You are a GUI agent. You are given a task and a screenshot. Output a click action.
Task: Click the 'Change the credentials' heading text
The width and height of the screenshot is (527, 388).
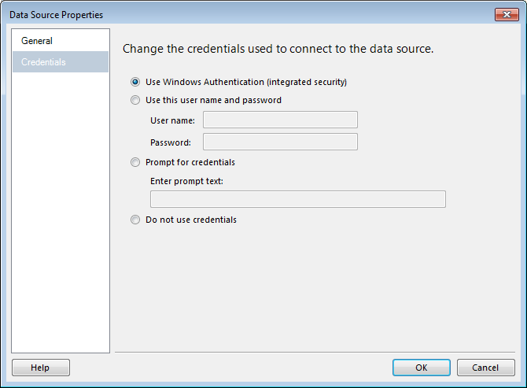tap(278, 49)
